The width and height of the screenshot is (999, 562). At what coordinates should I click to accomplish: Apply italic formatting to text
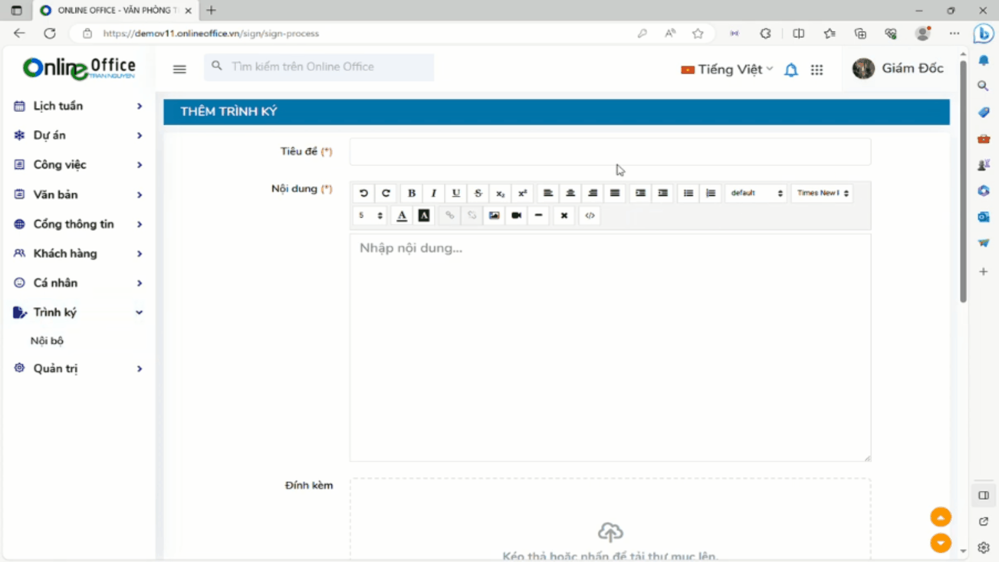pyautogui.click(x=433, y=193)
